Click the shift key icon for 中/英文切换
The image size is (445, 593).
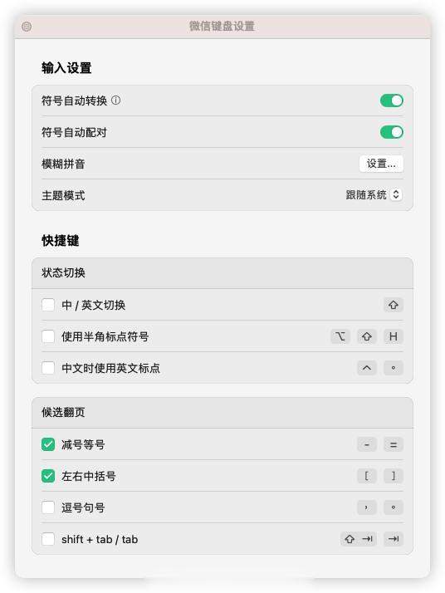point(394,305)
